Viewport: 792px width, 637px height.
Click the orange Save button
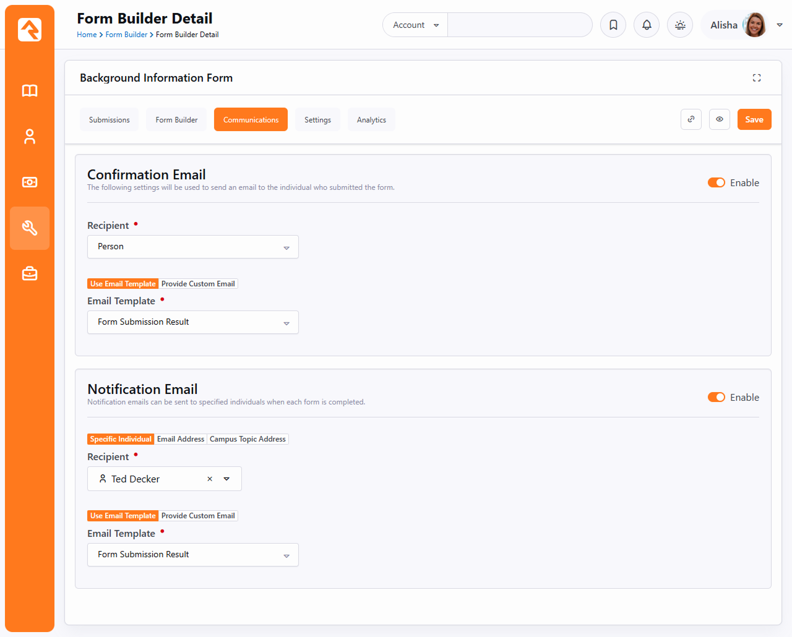754,119
